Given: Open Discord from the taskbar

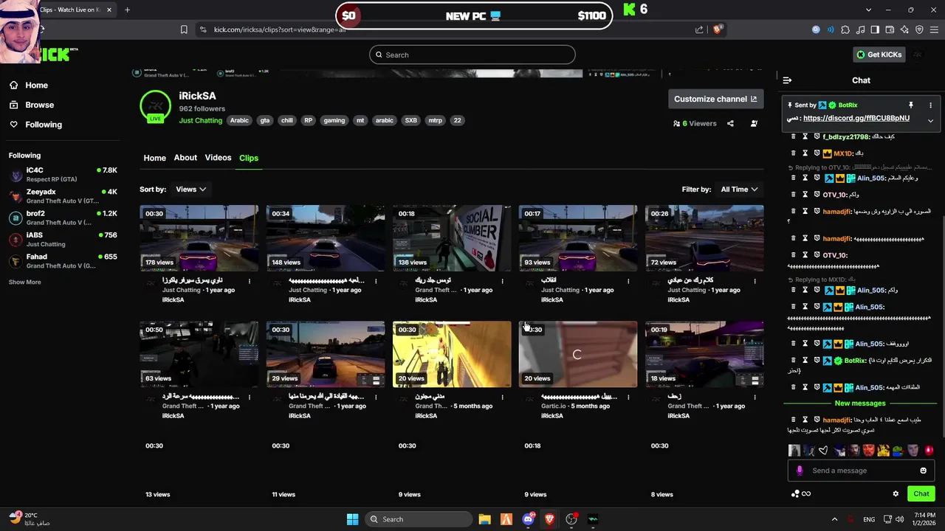Looking at the screenshot, I should coord(528,519).
